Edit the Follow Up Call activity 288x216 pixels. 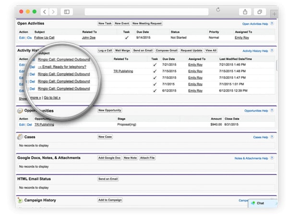click(22, 37)
